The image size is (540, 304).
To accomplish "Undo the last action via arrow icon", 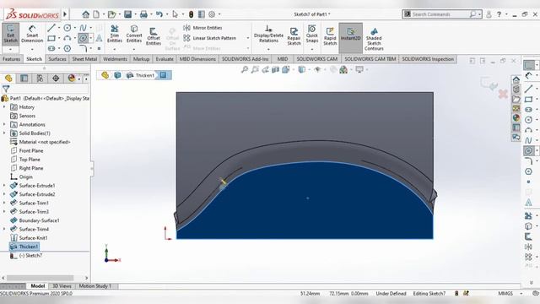I will click(159, 14).
